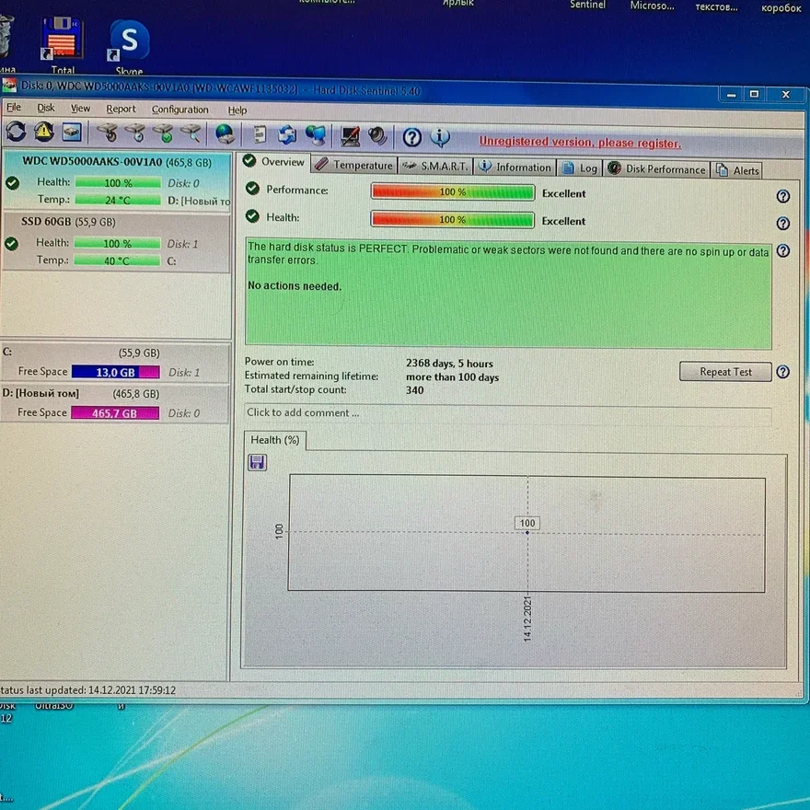
Task: Click the help icon next to Repeat Test
Action: 783,372
